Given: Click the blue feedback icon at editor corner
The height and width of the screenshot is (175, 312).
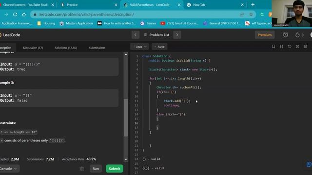Looking at the screenshot, I should point(309,164).
